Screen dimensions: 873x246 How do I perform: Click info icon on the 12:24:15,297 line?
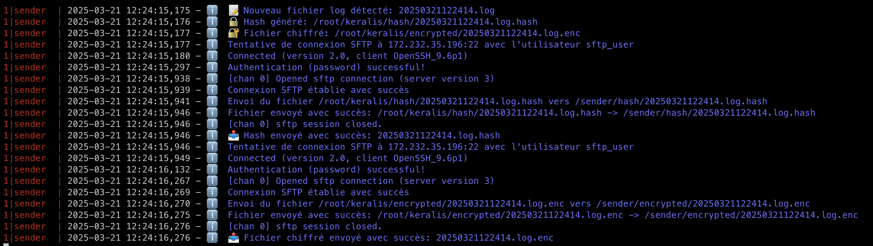coord(212,67)
